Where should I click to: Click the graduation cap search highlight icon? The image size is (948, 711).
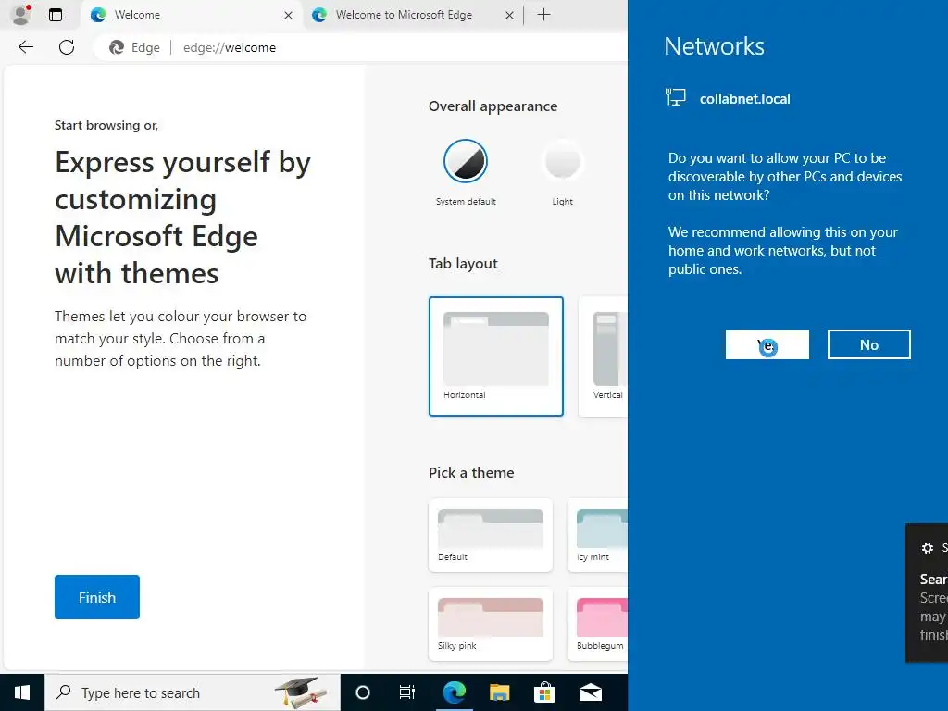coord(301,692)
